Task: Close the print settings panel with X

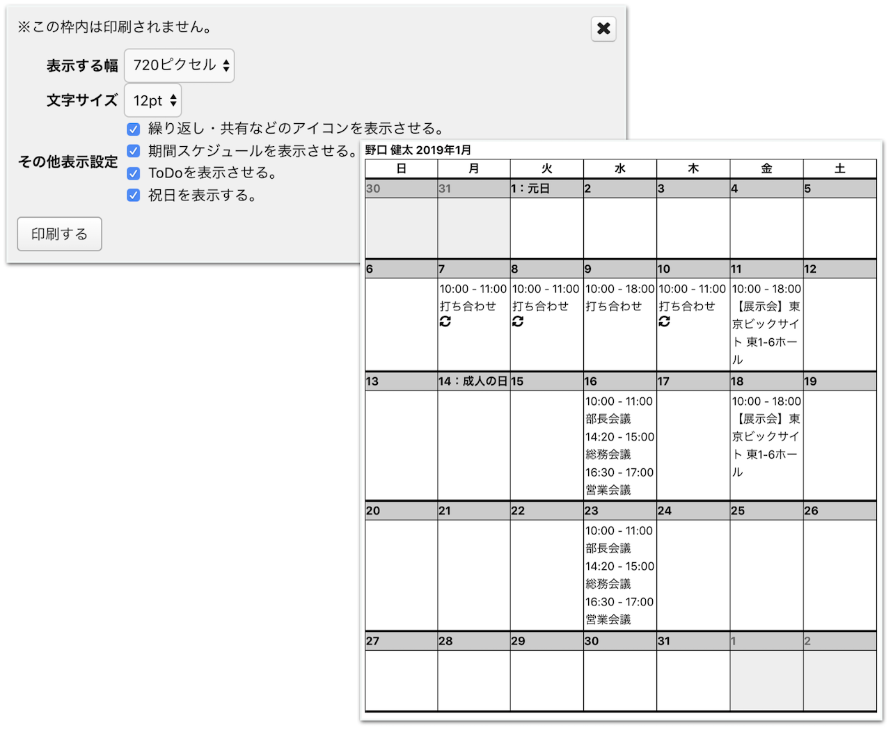Action: [x=603, y=29]
